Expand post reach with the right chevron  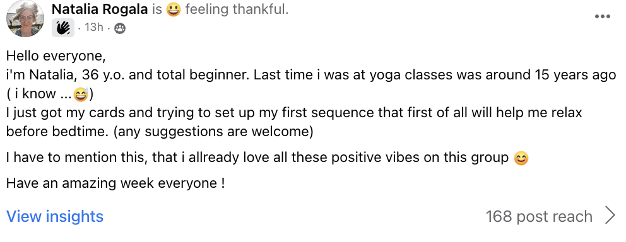[610, 216]
